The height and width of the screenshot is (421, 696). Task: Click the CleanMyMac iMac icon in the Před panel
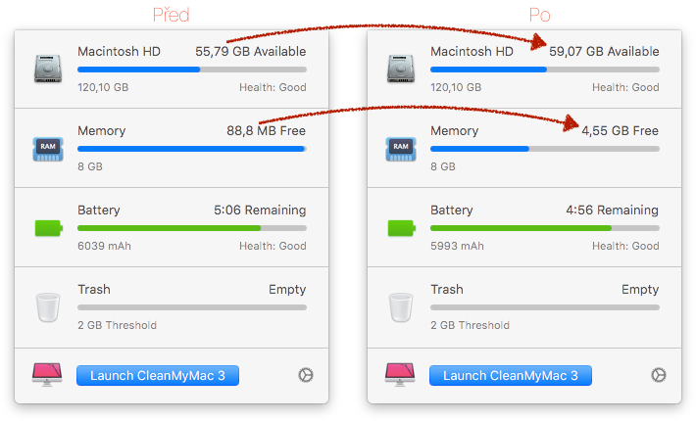click(47, 375)
